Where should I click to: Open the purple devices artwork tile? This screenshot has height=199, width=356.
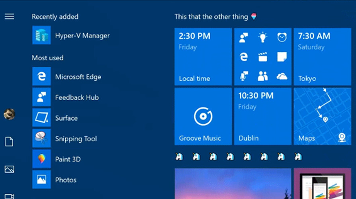[322, 183]
